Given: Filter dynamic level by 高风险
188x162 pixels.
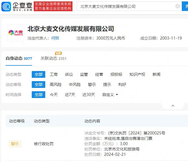Looking at the screenshot, I should pos(56,85).
